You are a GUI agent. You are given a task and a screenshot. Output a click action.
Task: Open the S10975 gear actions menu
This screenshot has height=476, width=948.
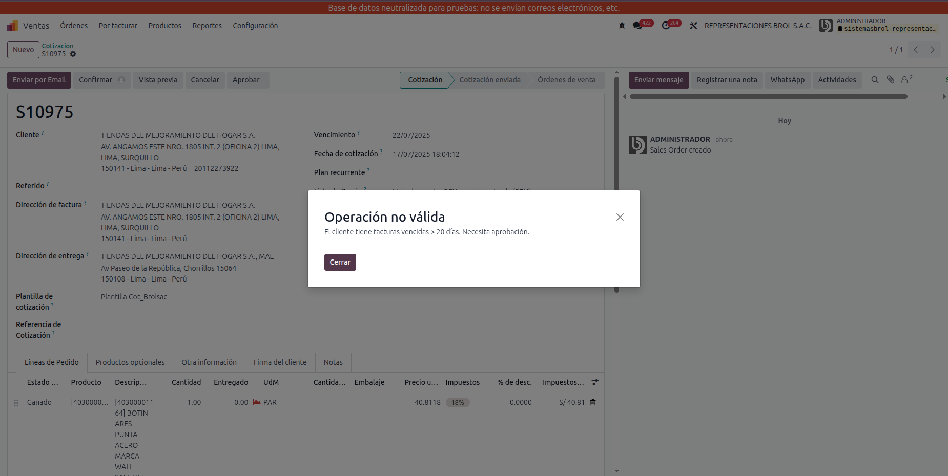[x=73, y=54]
